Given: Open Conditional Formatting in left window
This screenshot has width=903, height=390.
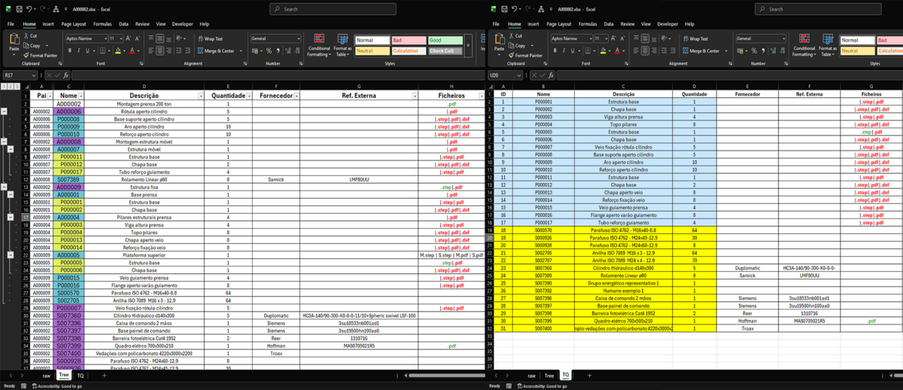Looking at the screenshot, I should pyautogui.click(x=319, y=45).
